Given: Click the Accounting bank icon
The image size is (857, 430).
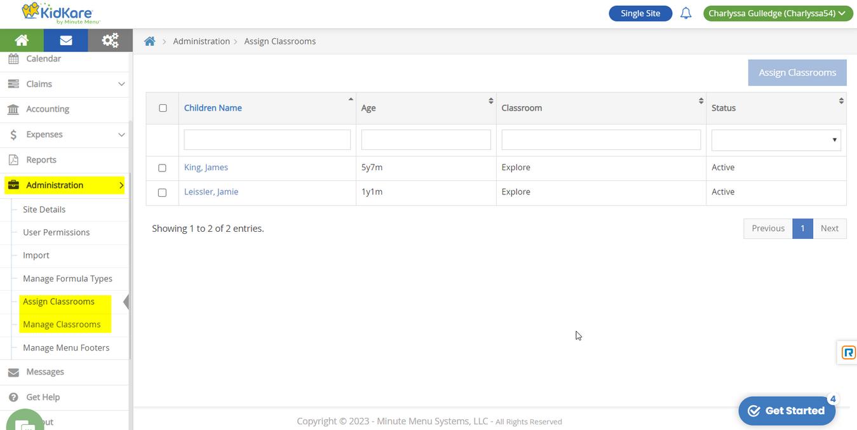Looking at the screenshot, I should pyautogui.click(x=13, y=109).
